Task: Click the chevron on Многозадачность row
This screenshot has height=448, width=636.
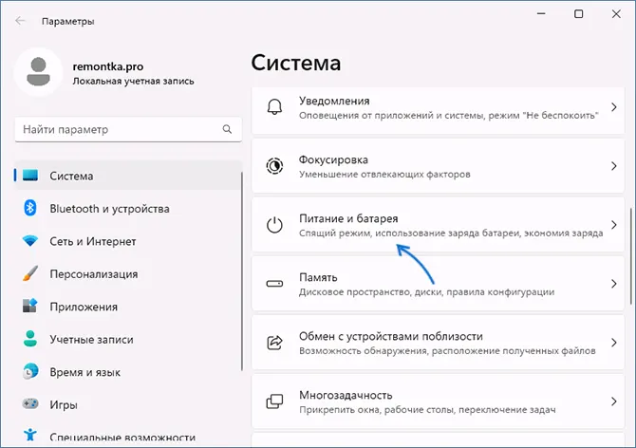Action: point(613,401)
